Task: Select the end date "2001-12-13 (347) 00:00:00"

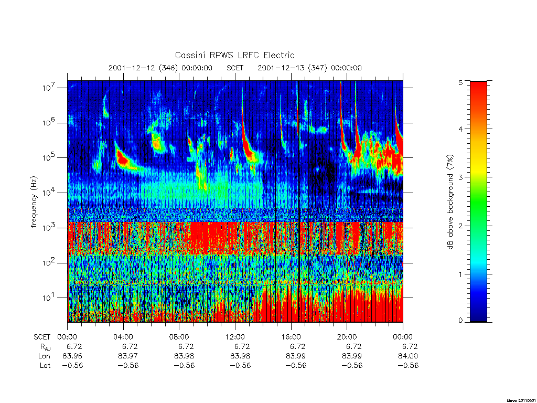Action: [x=309, y=68]
